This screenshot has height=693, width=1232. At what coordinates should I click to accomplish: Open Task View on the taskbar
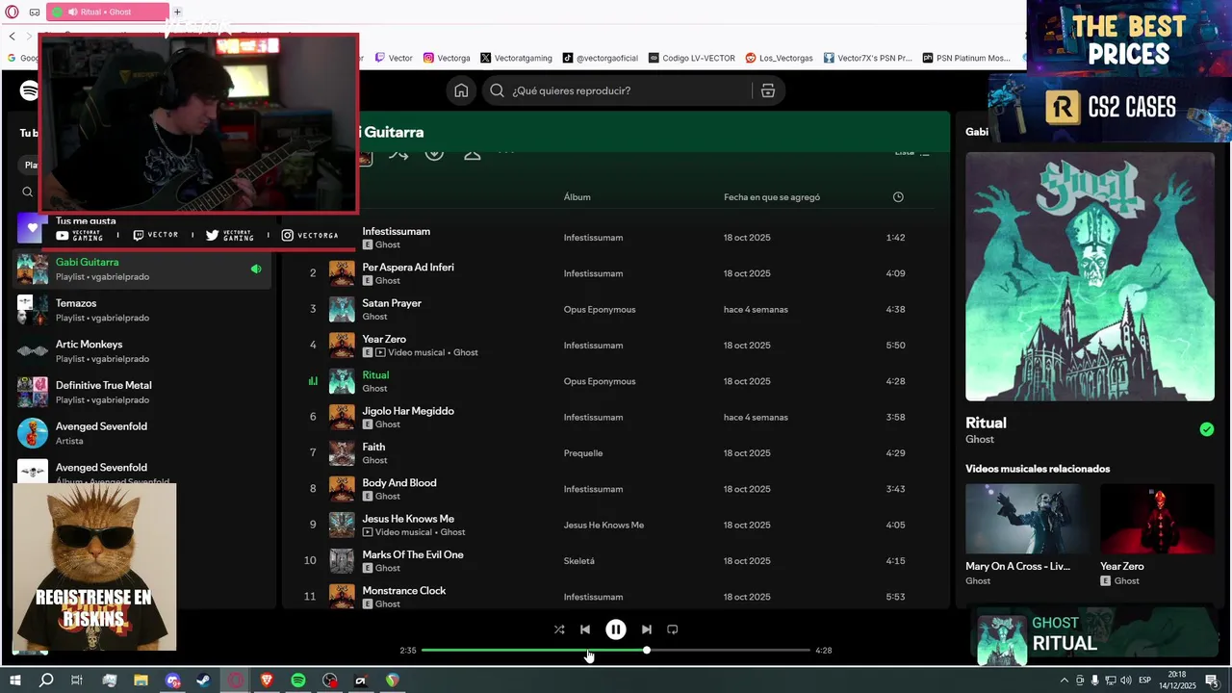click(x=77, y=680)
